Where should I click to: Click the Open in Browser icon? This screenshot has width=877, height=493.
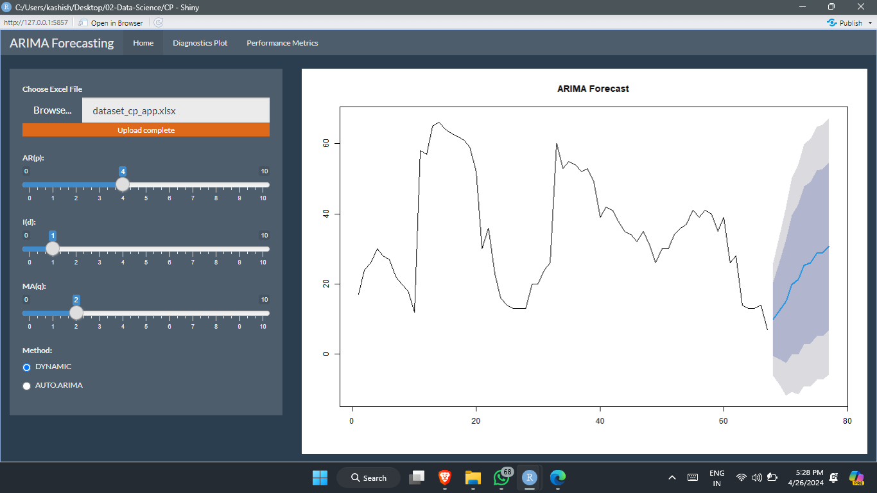tap(83, 22)
